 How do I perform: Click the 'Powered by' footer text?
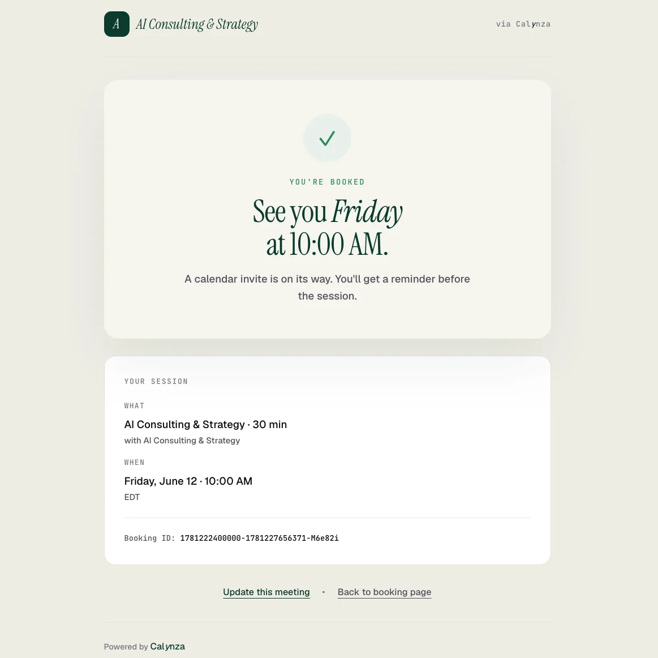pos(126,647)
